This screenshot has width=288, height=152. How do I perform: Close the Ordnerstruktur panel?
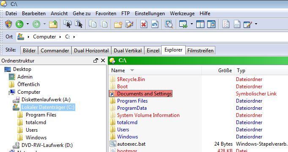click(103, 60)
